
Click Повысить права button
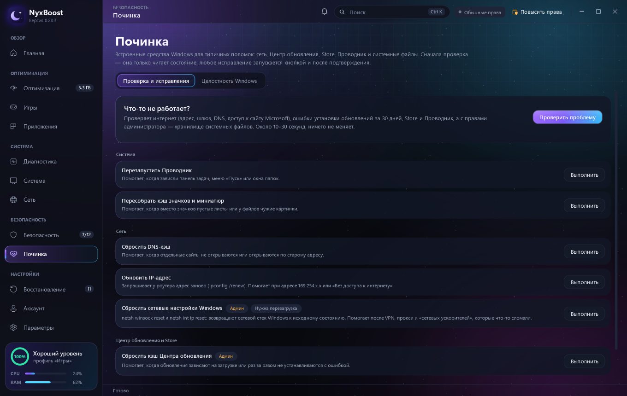tap(537, 12)
